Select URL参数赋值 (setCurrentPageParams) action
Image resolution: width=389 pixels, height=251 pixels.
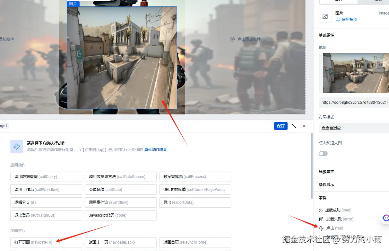point(195,190)
